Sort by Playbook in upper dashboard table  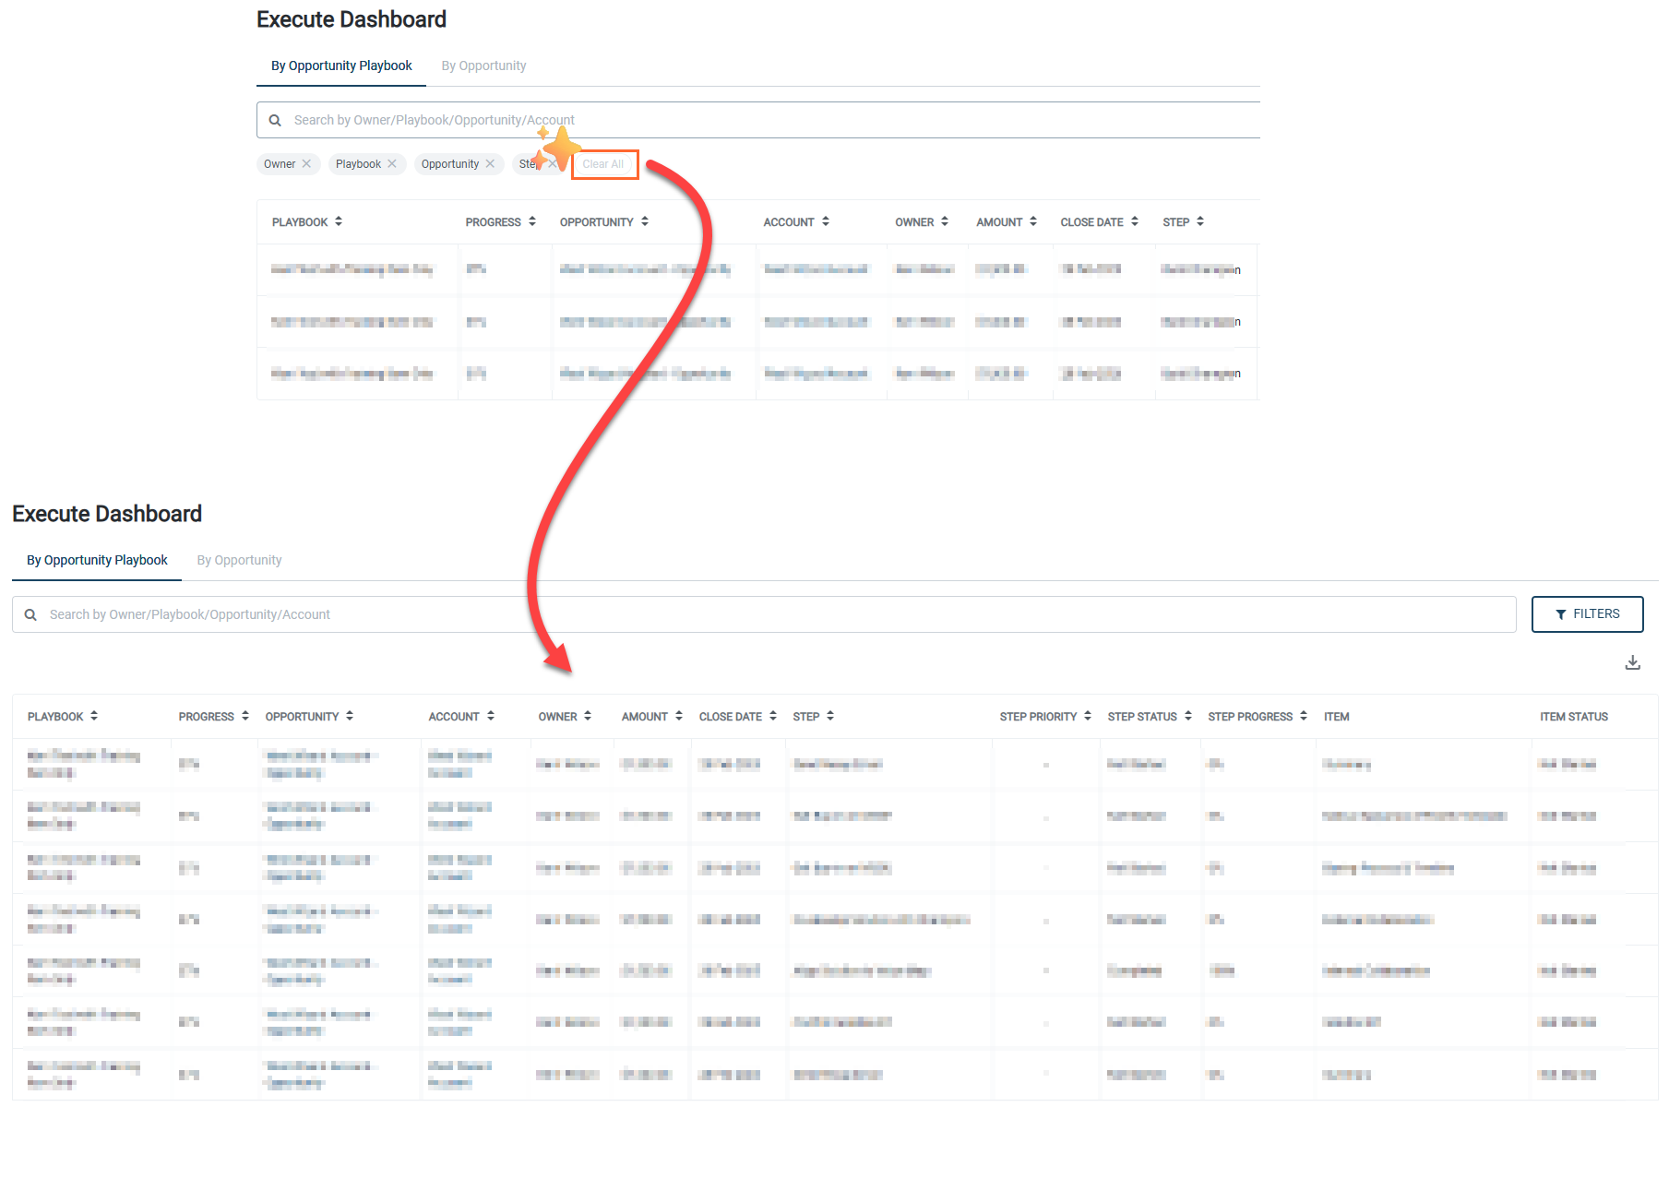pos(339,221)
